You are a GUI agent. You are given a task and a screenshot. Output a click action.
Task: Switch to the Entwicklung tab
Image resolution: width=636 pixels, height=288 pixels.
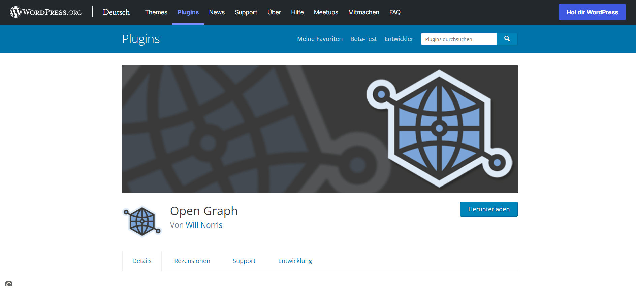point(295,261)
